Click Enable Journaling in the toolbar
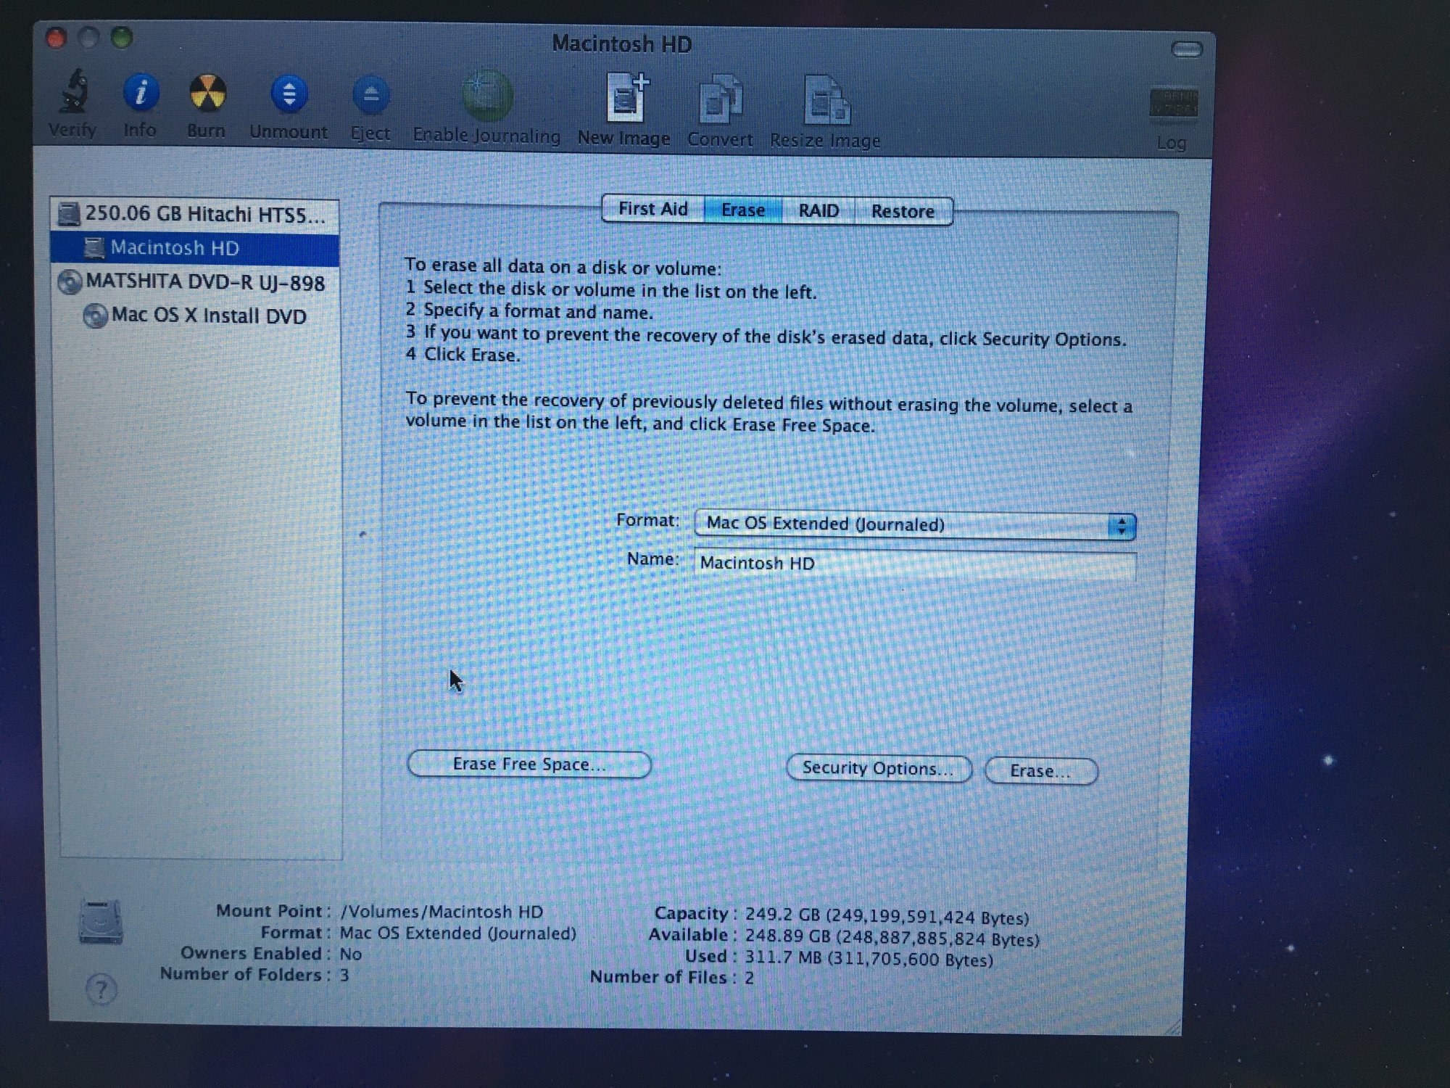 click(487, 98)
